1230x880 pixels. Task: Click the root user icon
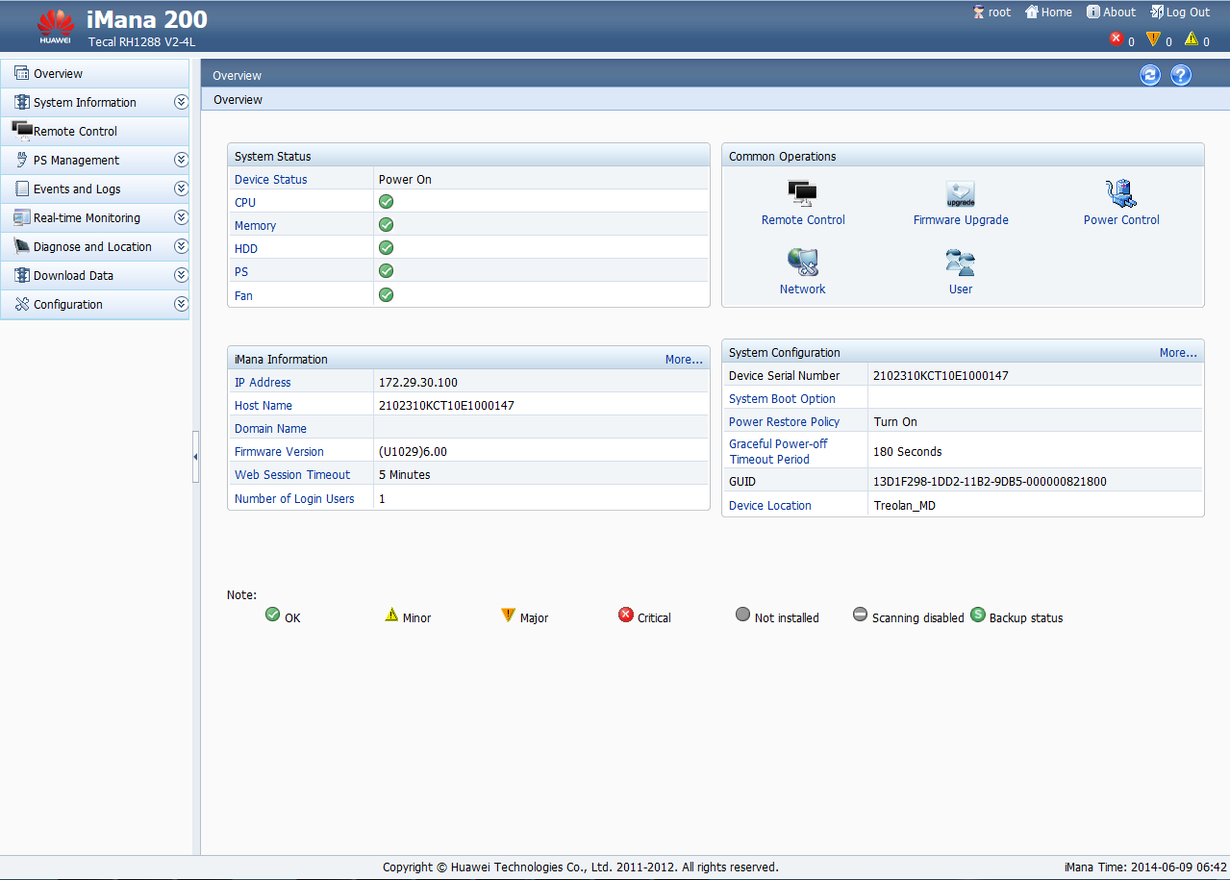(x=979, y=12)
